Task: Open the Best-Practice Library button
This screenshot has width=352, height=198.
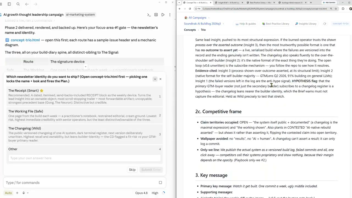Action: coord(275,24)
